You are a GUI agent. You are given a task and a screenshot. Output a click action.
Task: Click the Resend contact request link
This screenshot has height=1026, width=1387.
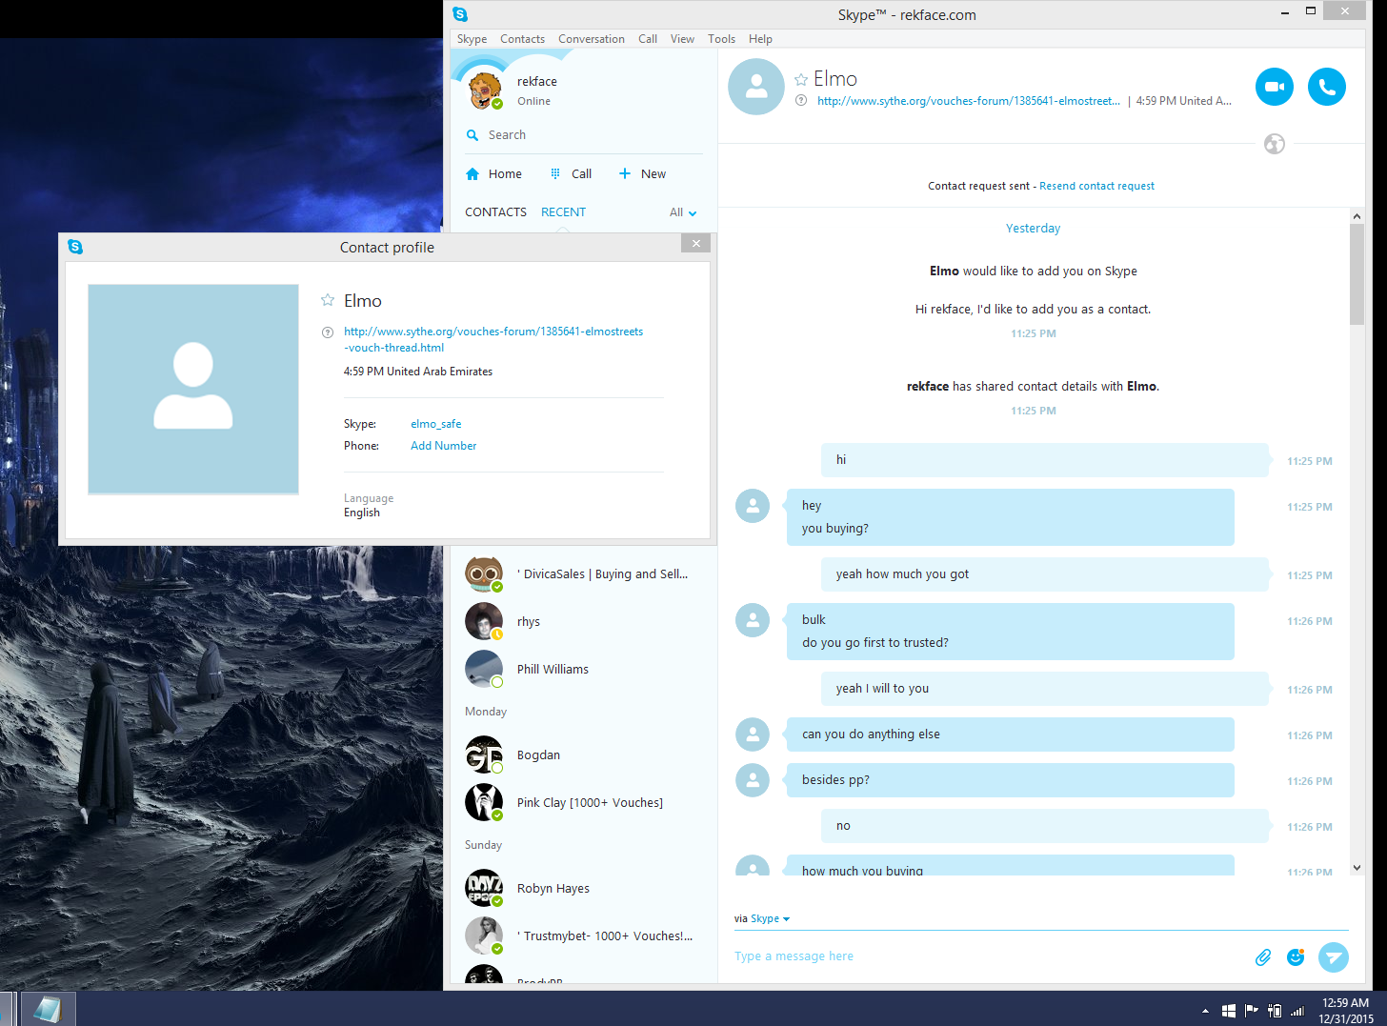[x=1096, y=186]
